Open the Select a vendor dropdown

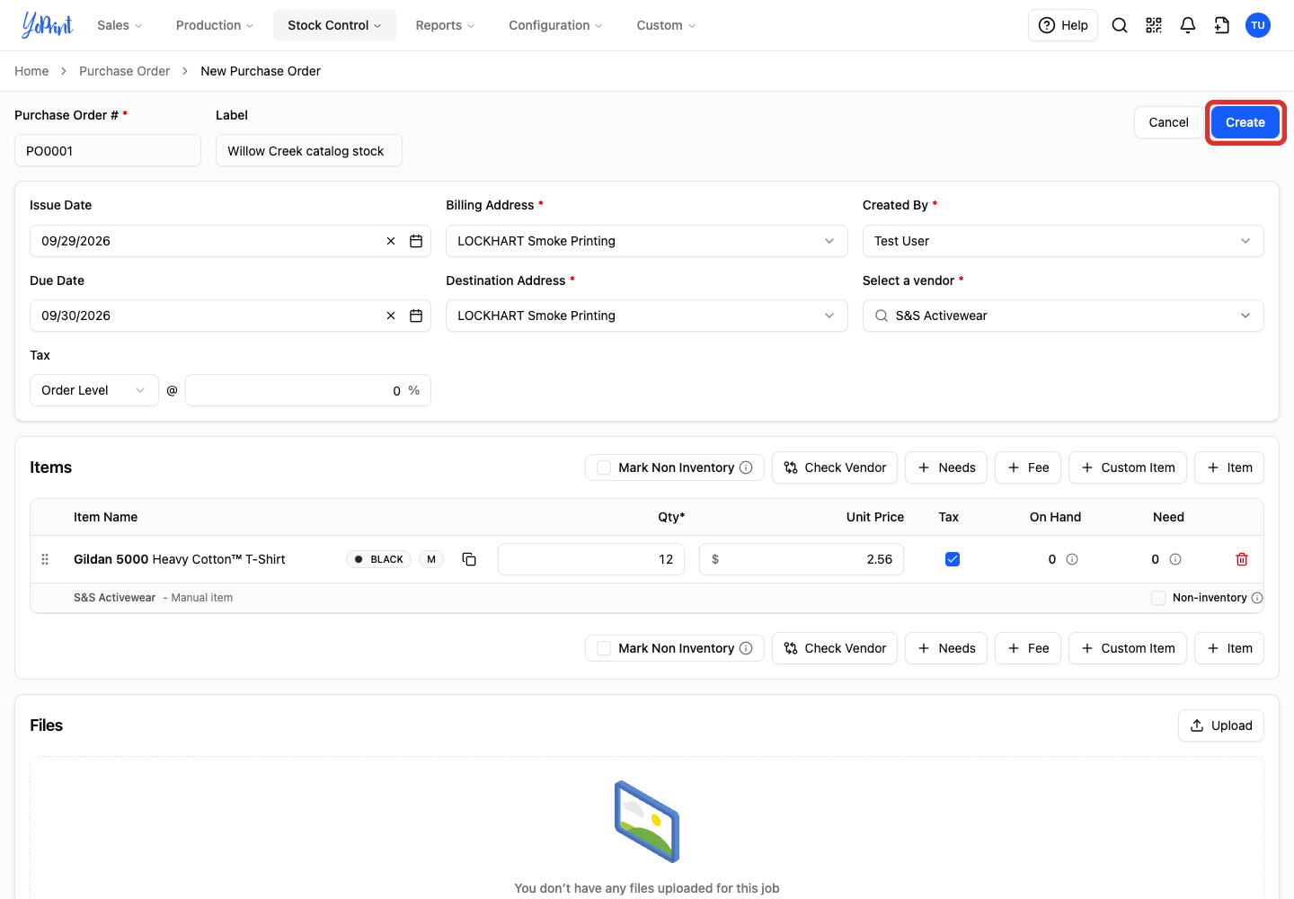[x=1063, y=316]
